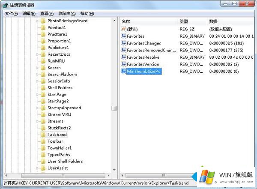Select the FavoritesVersion value name
This screenshot has width=257, height=189.
click(x=143, y=64)
